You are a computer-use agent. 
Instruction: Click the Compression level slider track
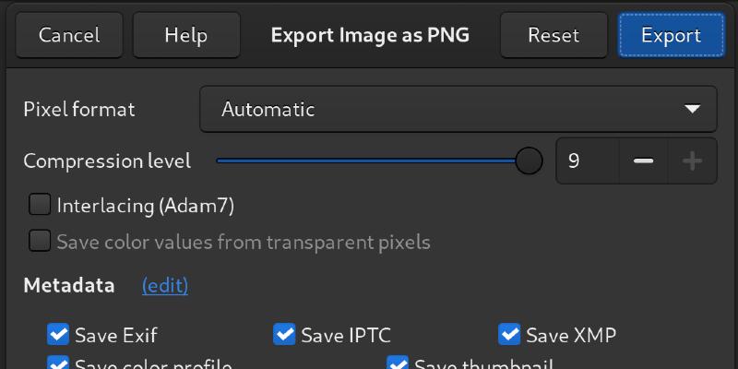pyautogui.click(x=369, y=161)
